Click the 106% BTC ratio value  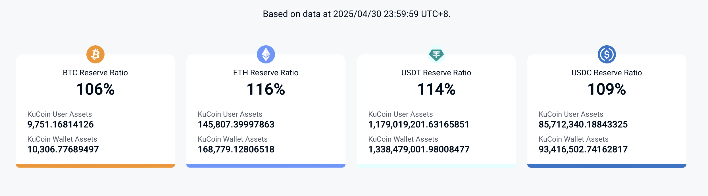[95, 89]
